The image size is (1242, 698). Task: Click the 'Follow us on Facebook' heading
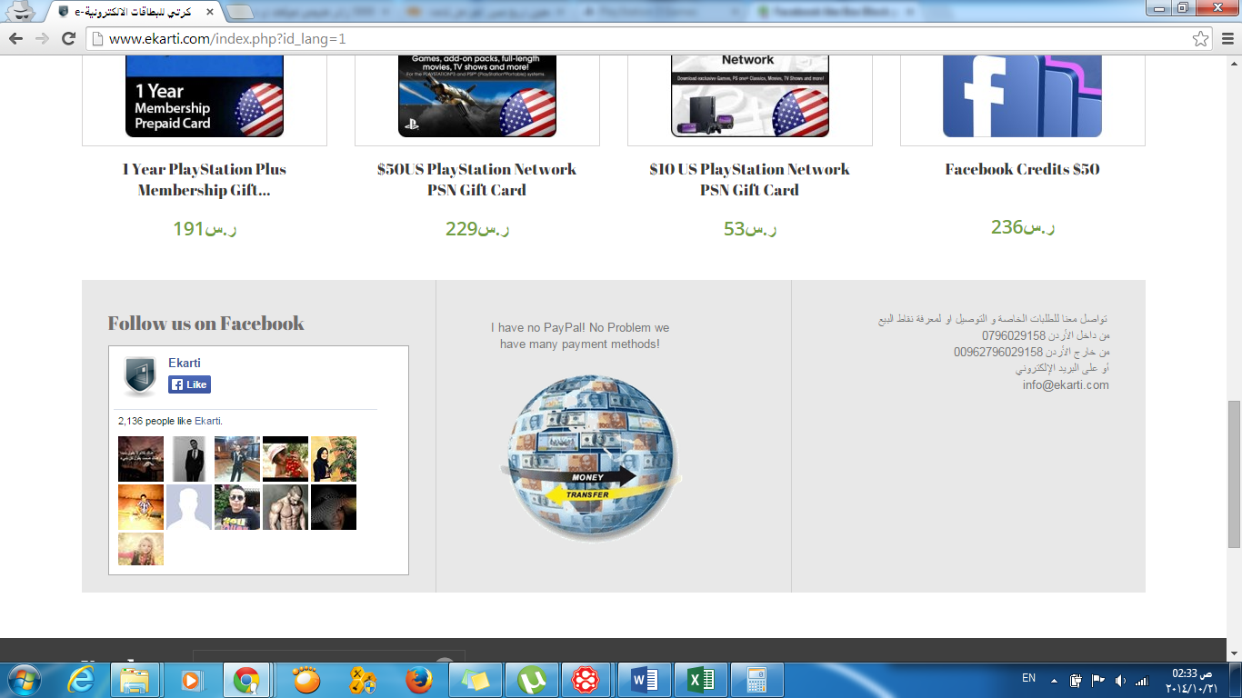click(205, 323)
